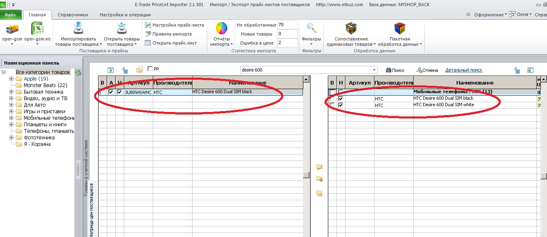Click the Az icon above right table
547x237 pixels.
point(517,70)
